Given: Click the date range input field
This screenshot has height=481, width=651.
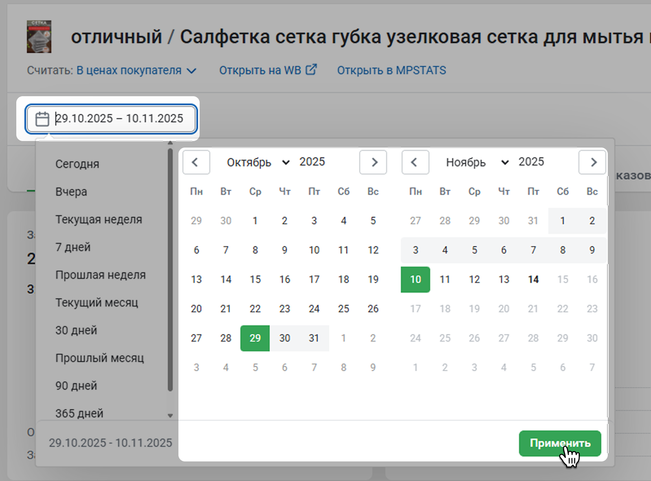Looking at the screenshot, I should [x=119, y=119].
